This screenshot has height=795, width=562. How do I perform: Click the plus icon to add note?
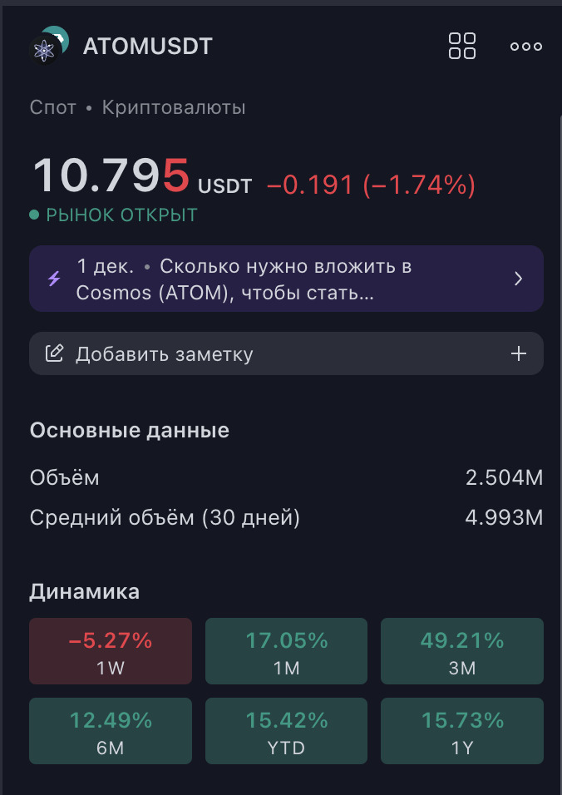519,354
